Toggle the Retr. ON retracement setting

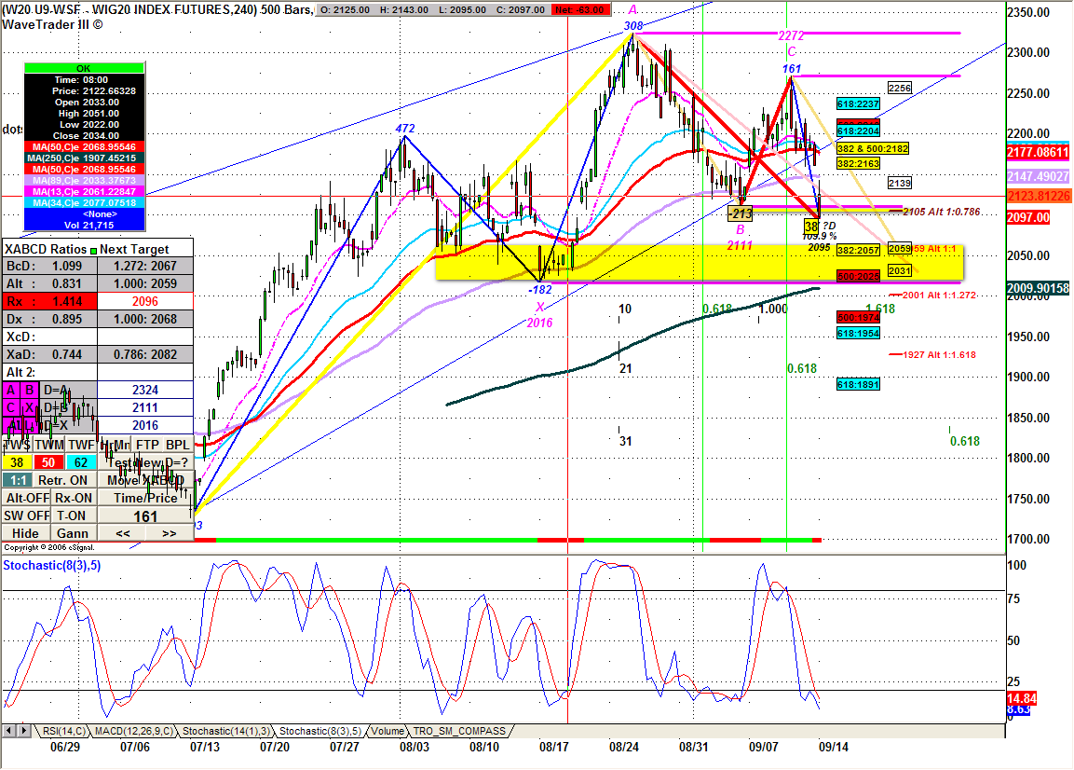click(62, 480)
